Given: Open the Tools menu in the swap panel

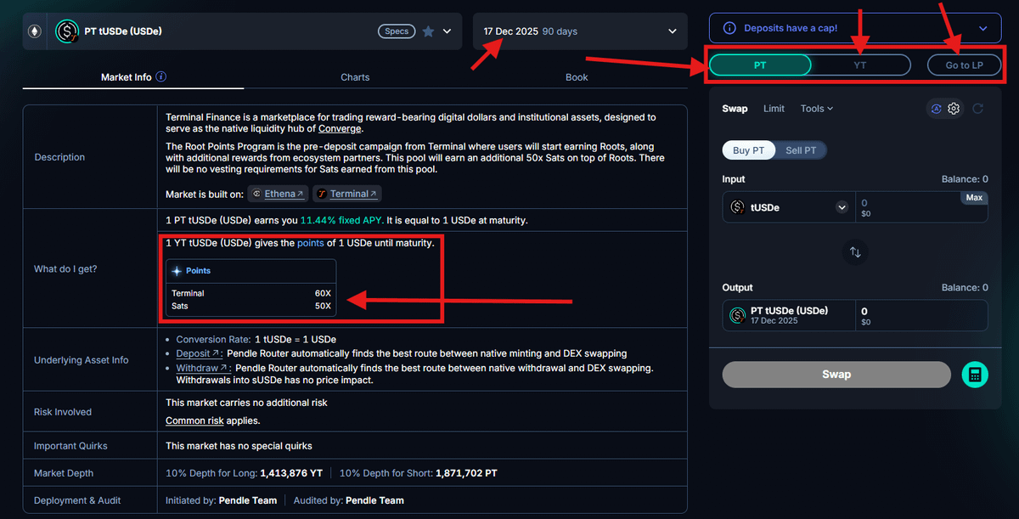Looking at the screenshot, I should pos(815,109).
